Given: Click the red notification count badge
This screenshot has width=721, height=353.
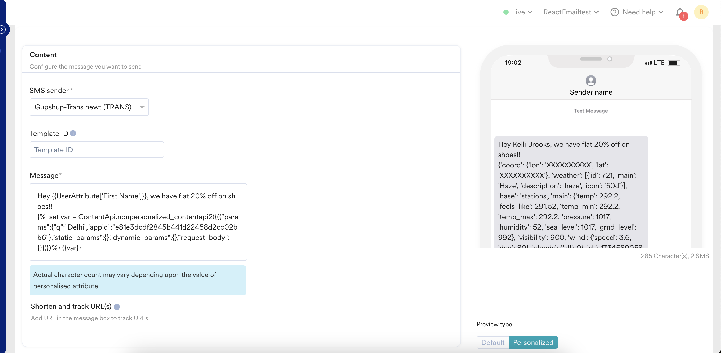Looking at the screenshot, I should (x=683, y=16).
